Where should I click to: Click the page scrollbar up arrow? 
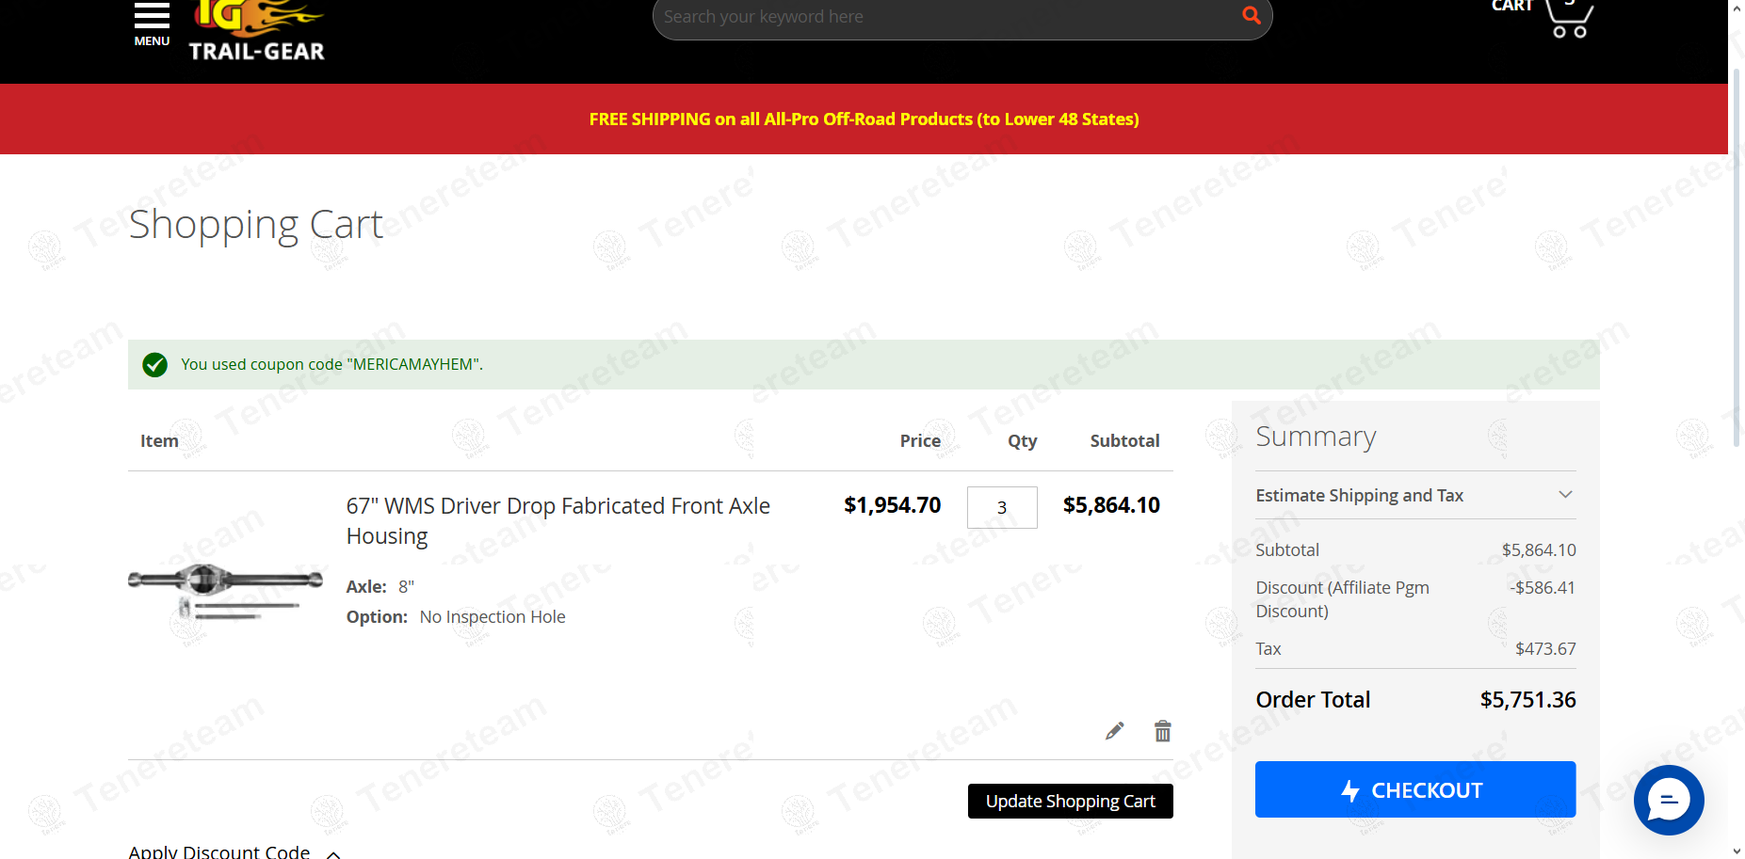[1737, 8]
